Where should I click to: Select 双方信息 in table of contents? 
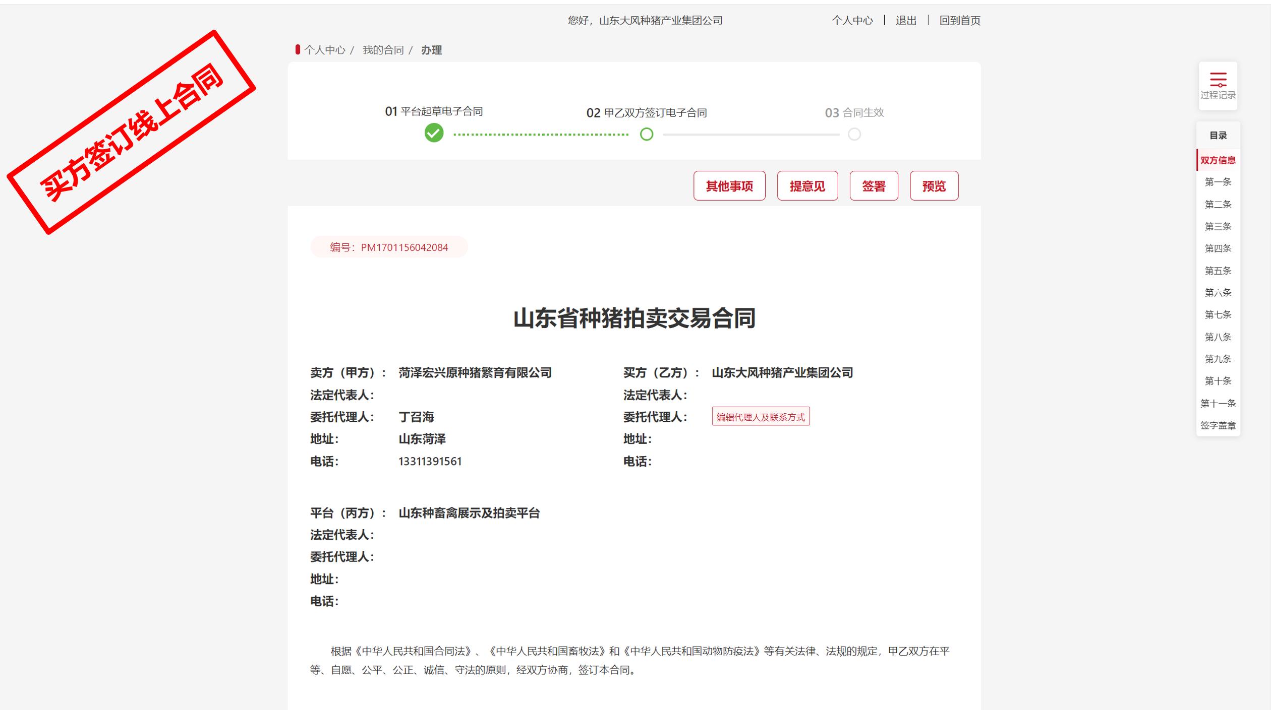(x=1218, y=160)
